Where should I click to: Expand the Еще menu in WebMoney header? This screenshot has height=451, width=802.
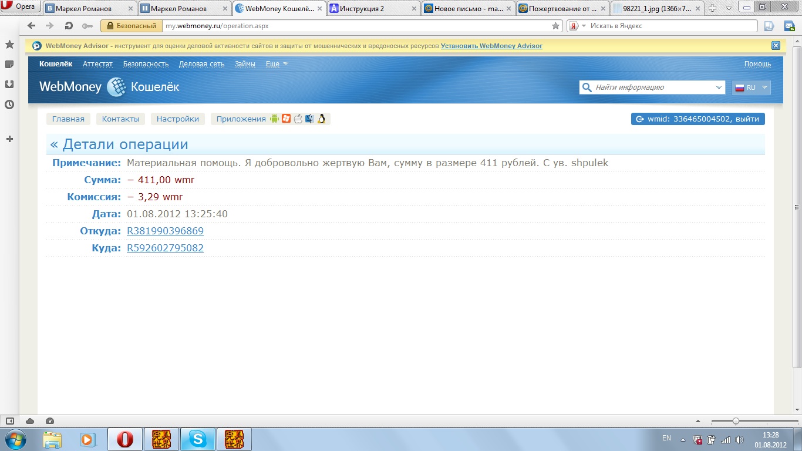[277, 64]
